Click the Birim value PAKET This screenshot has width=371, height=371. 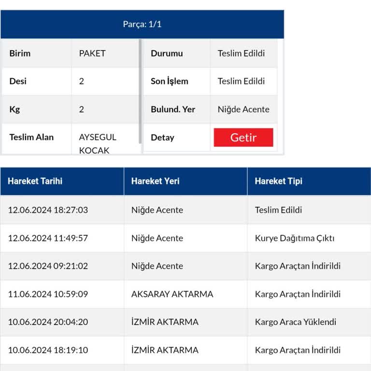point(92,53)
